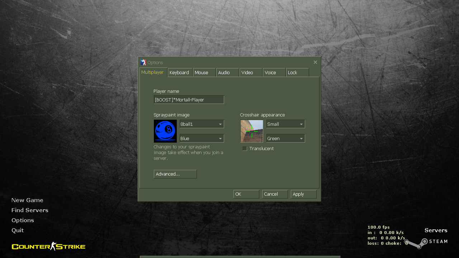
Task: Open Find Servers from main menu
Action: [30, 210]
